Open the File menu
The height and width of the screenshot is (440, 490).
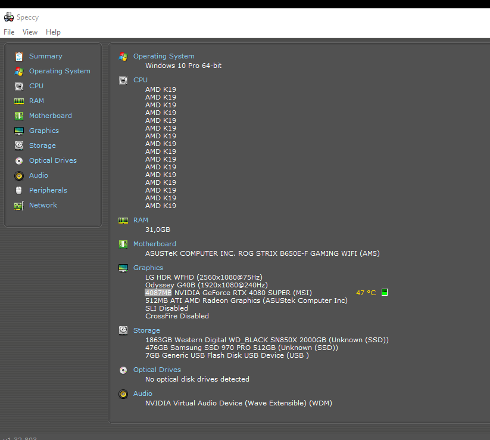point(9,32)
